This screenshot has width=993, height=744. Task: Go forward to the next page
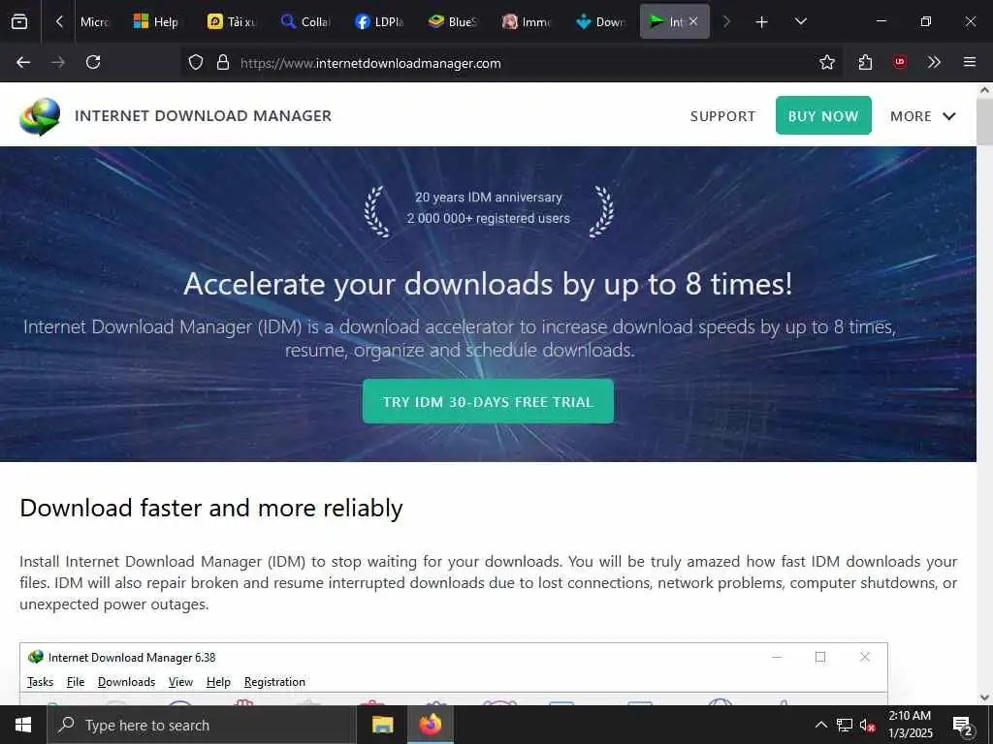click(x=58, y=62)
